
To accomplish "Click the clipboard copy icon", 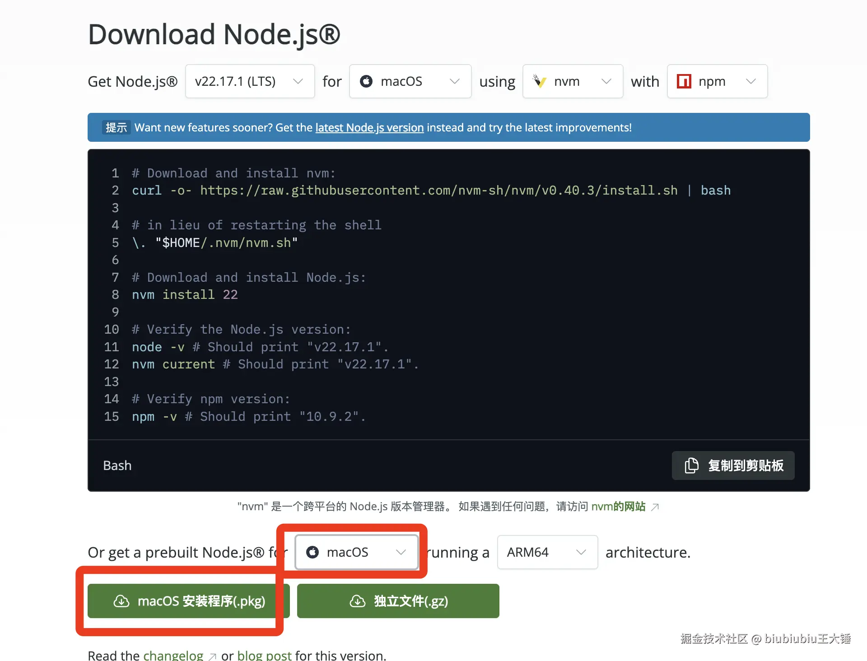I will [691, 465].
